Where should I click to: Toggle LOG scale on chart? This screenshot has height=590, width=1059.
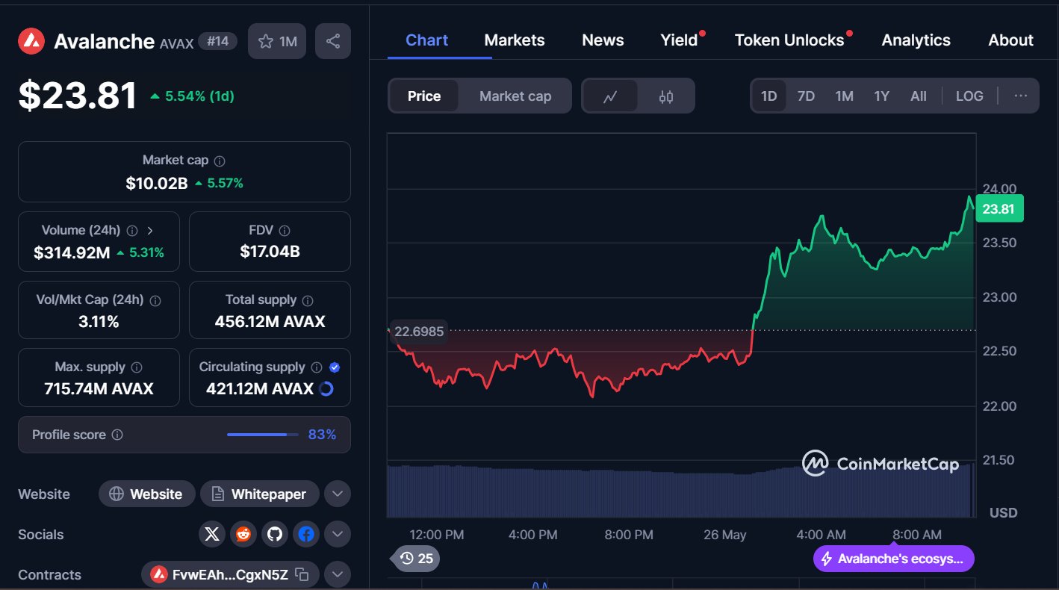(x=969, y=96)
